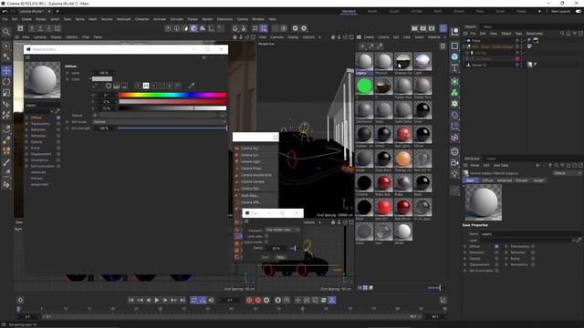The image size is (584, 328).
Task: Click the Create menu in Material Manager
Action: coord(369,37)
